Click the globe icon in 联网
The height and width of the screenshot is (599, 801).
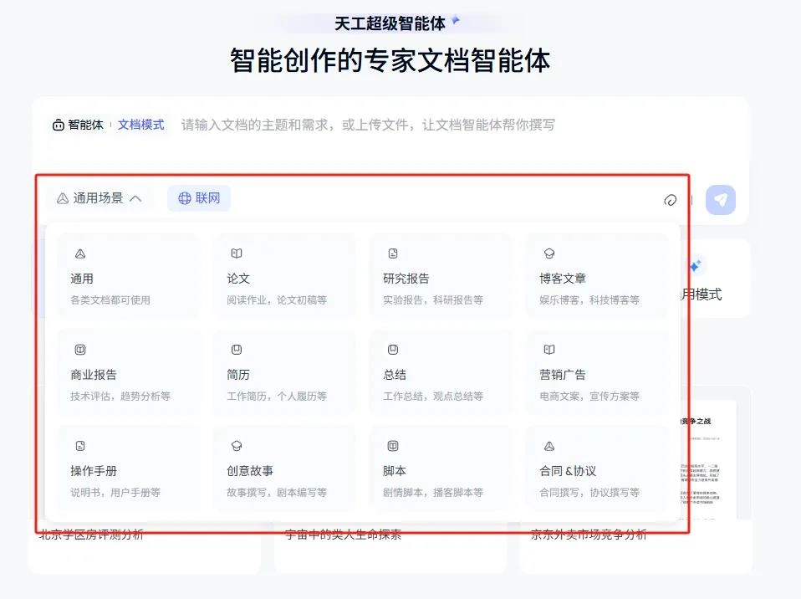pos(185,198)
